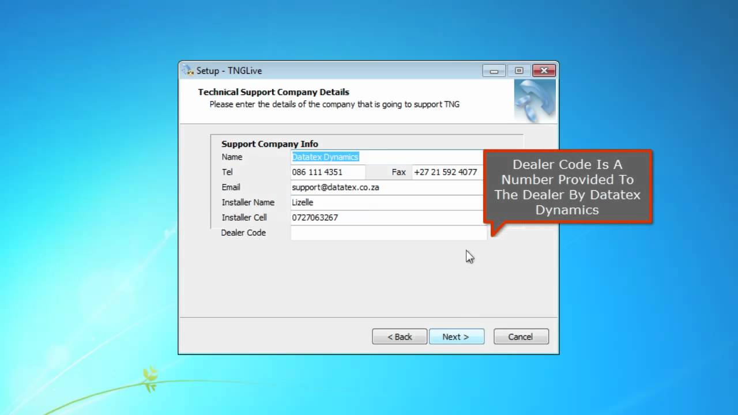Screen dimensions: 738x415
Task: Click the Dealer Code label
Action: [243, 233]
